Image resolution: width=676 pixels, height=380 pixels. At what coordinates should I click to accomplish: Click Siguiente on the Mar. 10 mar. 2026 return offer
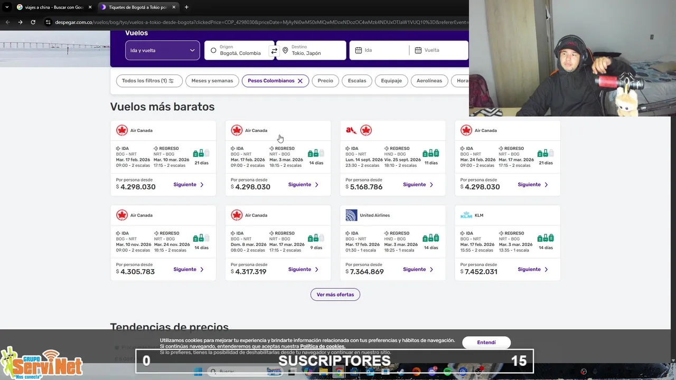189,185
